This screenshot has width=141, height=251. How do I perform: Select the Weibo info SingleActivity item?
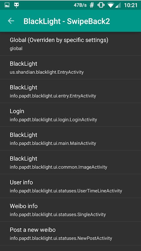(70, 210)
